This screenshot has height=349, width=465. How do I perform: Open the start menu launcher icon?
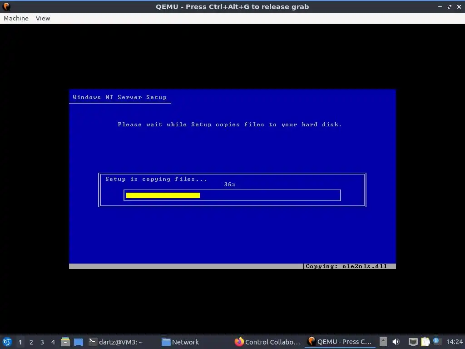coord(7,342)
